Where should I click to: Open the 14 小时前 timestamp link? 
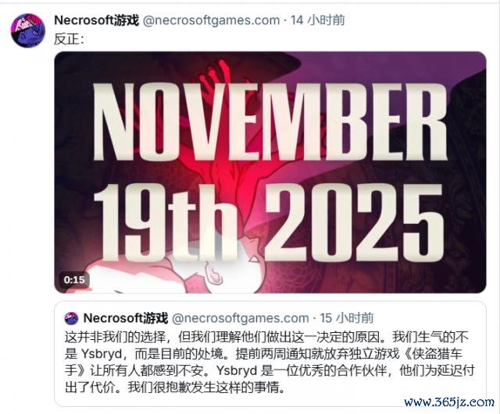pyautogui.click(x=318, y=20)
